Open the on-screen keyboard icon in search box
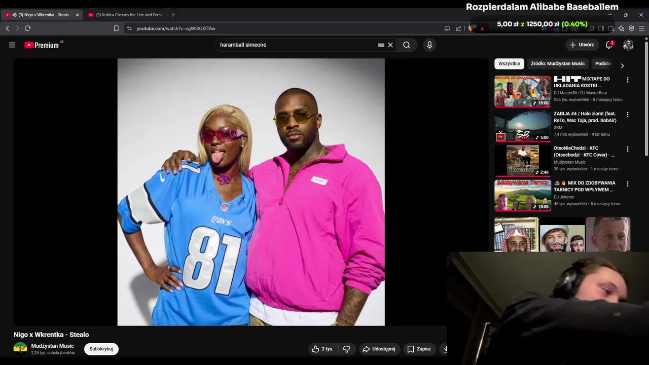The width and height of the screenshot is (649, 365). 381,45
